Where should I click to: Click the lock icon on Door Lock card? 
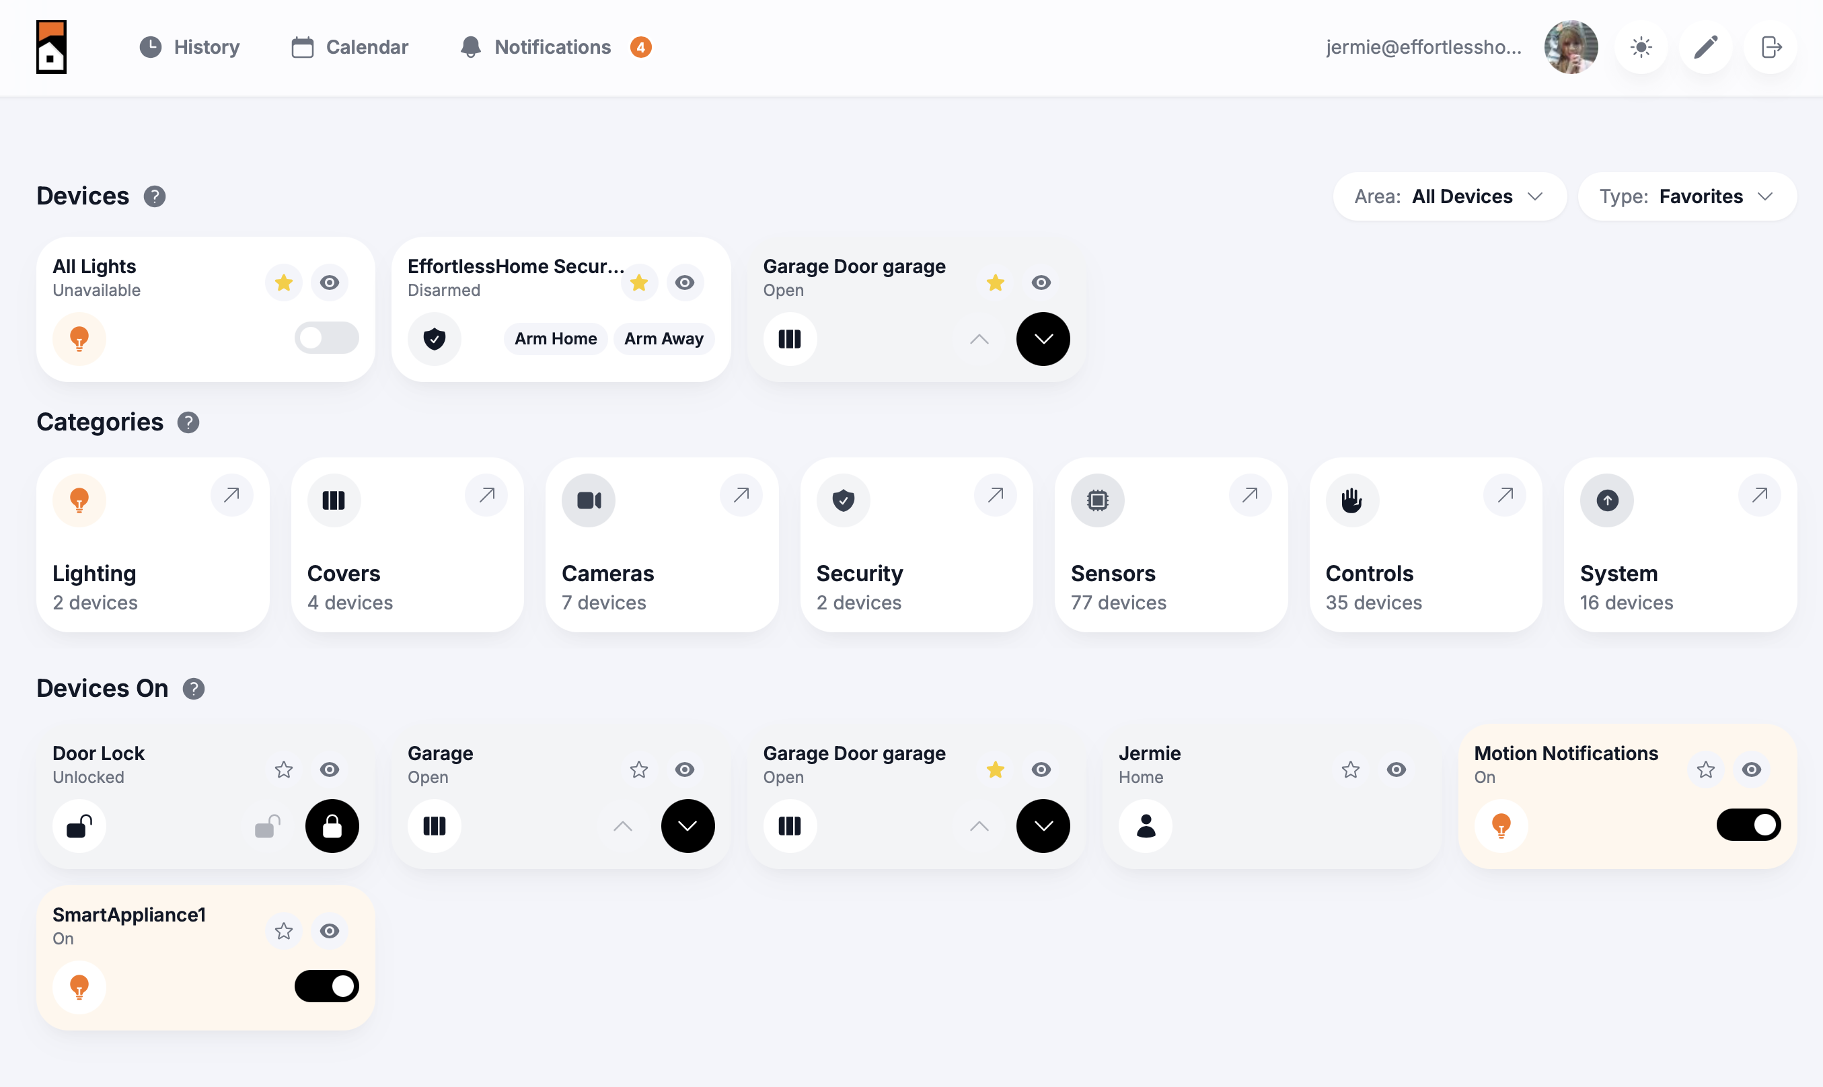click(331, 825)
